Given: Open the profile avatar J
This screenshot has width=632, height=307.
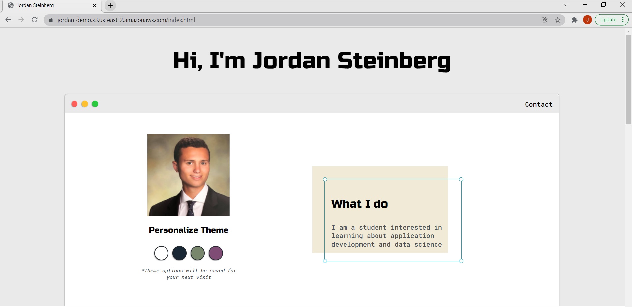Looking at the screenshot, I should tap(587, 20).
